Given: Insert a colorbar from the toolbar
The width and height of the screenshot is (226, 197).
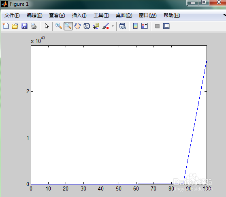Looking at the screenshot, I should [135, 26].
